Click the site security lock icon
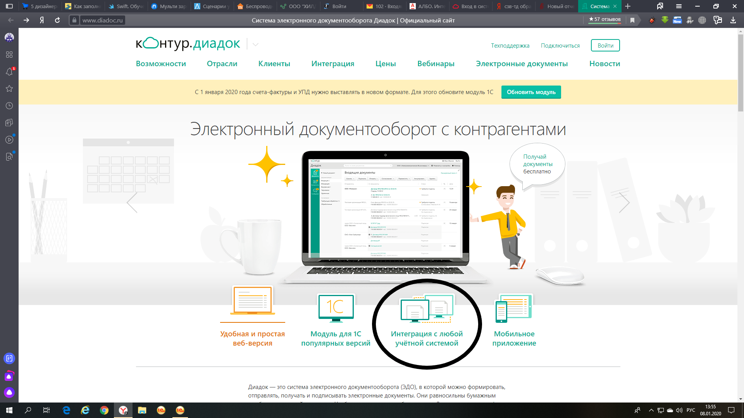Image resolution: width=744 pixels, height=418 pixels. [x=74, y=20]
